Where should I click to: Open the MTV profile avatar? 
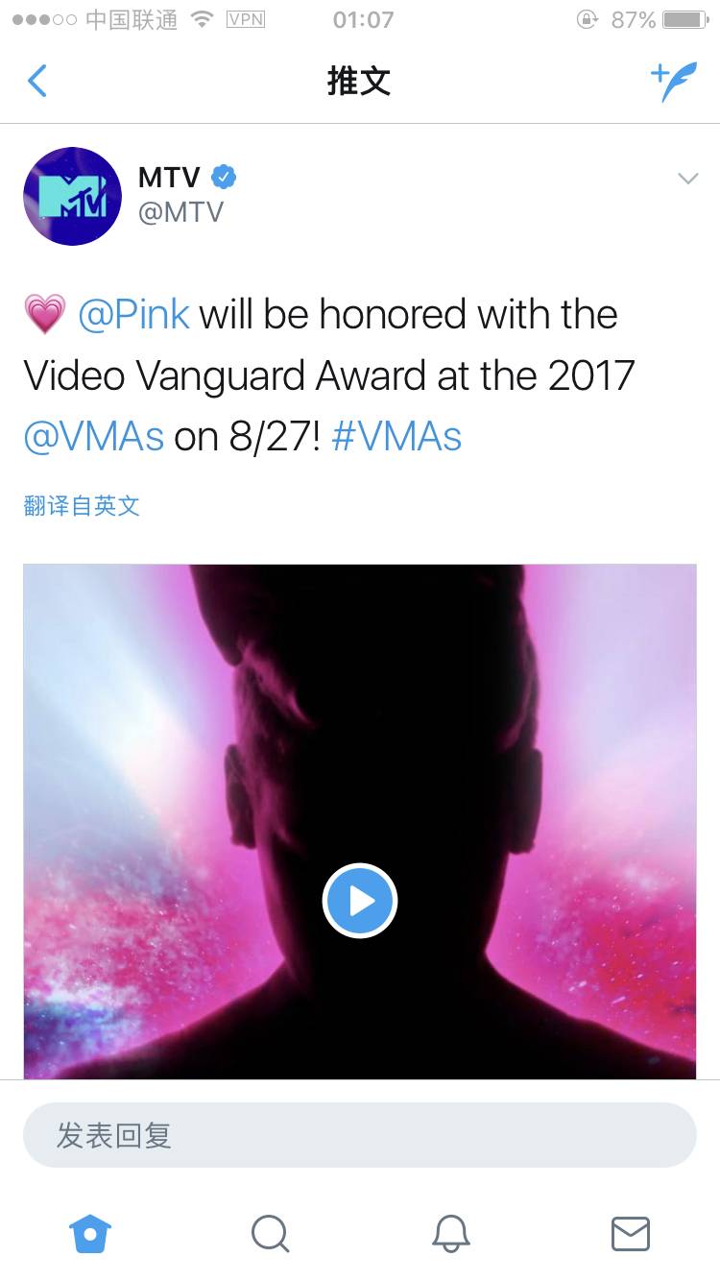point(73,196)
